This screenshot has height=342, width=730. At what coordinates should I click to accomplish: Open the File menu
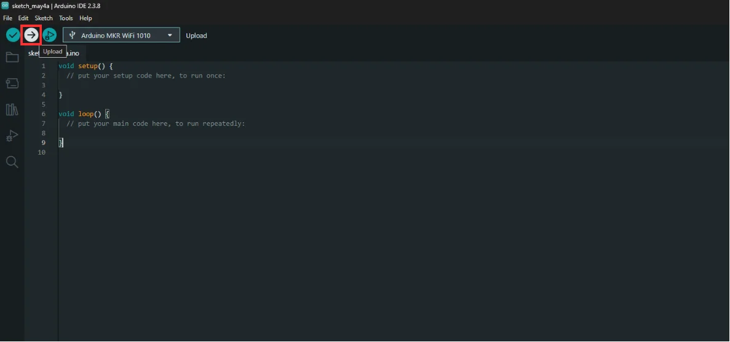pyautogui.click(x=7, y=18)
